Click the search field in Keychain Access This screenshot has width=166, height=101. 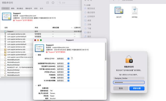70,3
